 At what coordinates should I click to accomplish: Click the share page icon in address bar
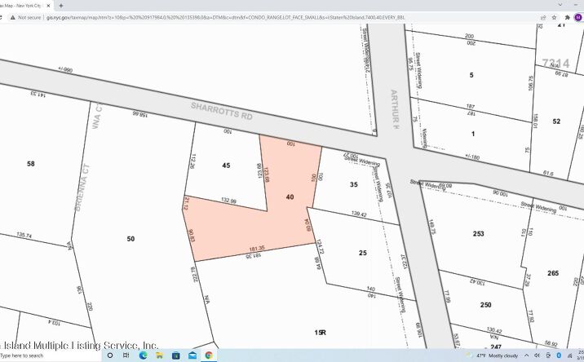[x=543, y=17]
